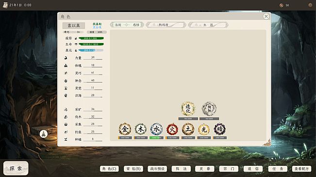Open the 造化 law icon
Image resolution: width=316 pixels, height=177 pixels.
click(188, 108)
